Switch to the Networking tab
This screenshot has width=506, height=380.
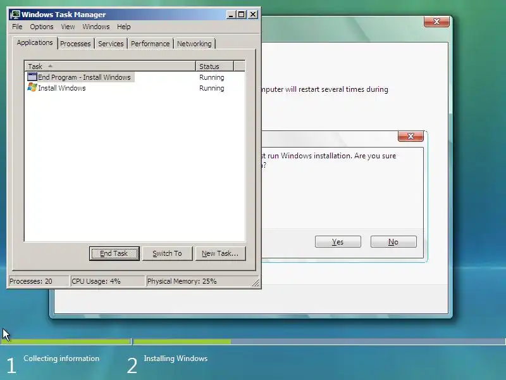coord(194,44)
